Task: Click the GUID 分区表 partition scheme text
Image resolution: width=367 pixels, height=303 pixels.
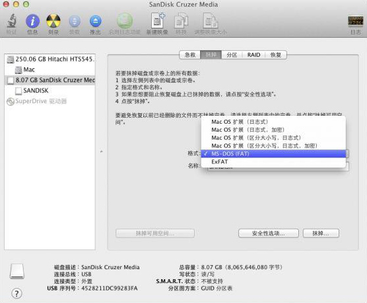Action: coord(217,288)
